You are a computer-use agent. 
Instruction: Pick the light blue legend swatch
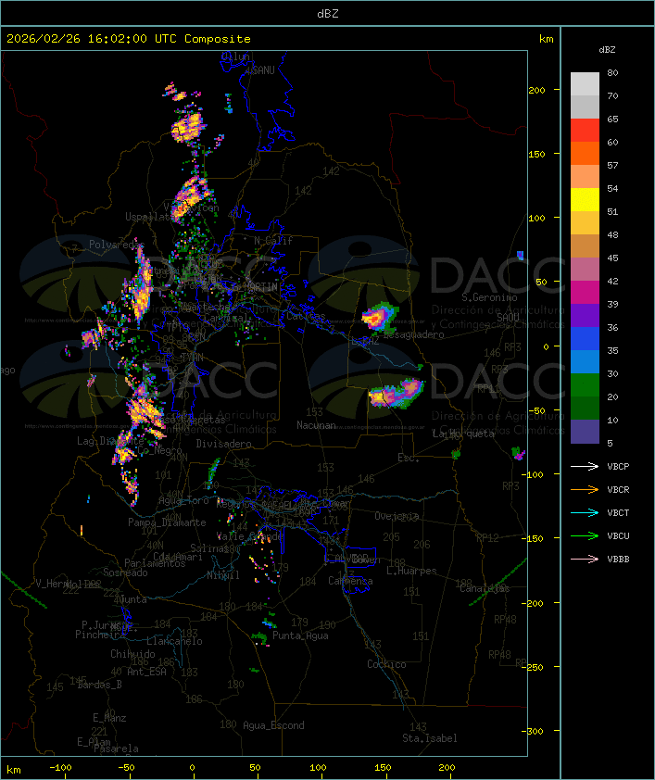(585, 361)
